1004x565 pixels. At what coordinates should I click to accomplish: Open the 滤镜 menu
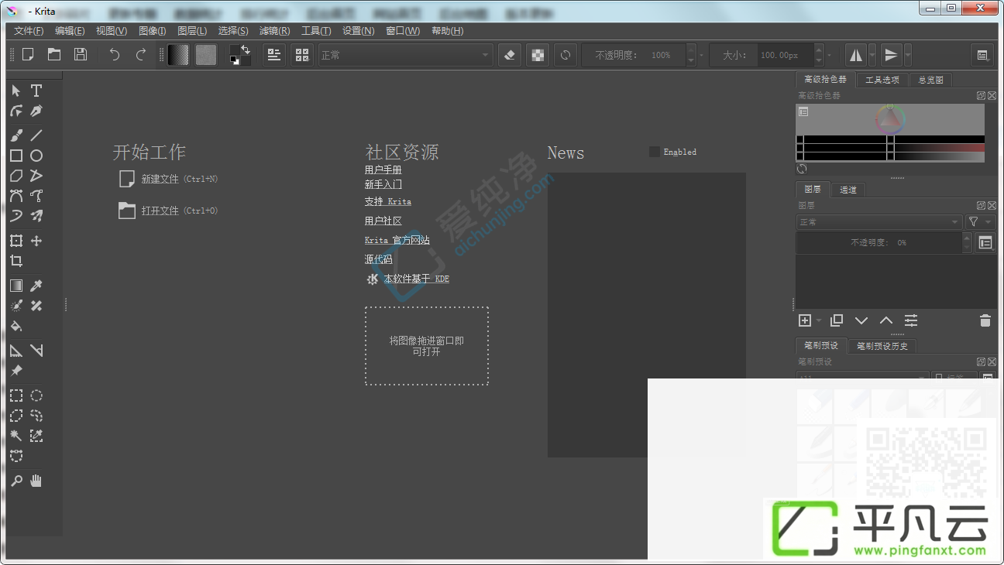pos(274,31)
